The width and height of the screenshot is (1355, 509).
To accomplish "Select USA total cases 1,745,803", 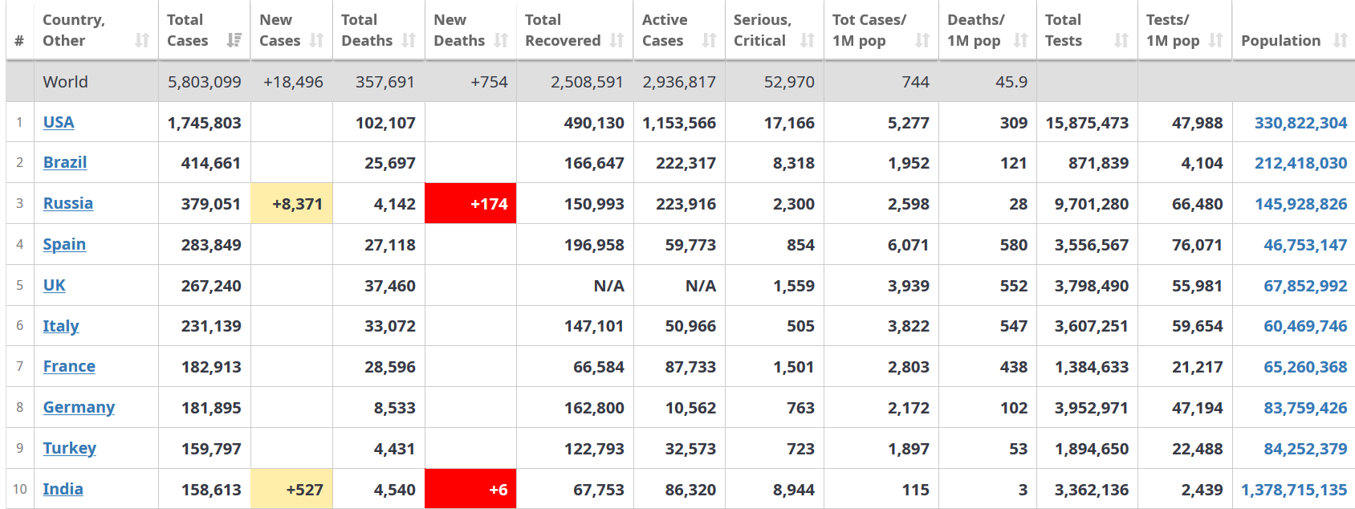I will click(x=204, y=123).
